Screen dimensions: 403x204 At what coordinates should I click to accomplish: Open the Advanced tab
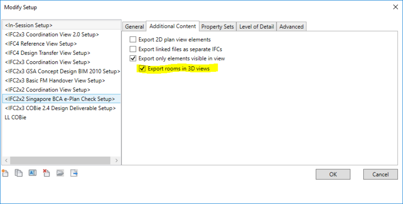[x=292, y=27]
